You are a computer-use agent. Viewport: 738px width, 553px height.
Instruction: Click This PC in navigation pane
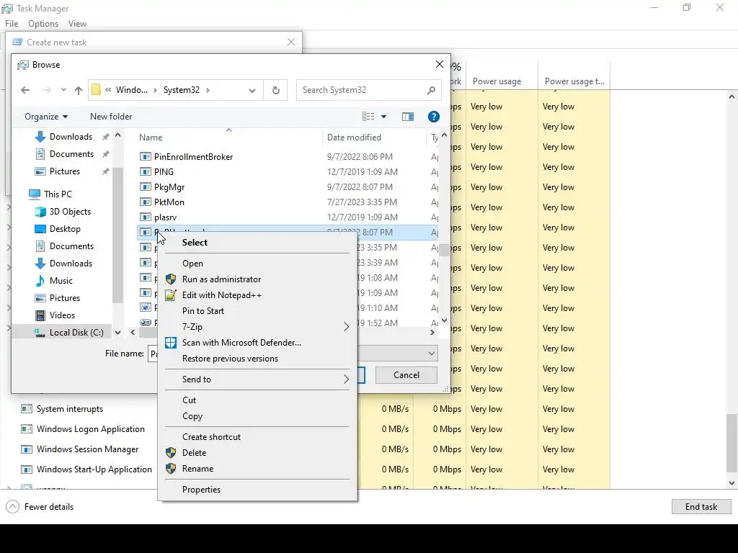click(x=58, y=194)
